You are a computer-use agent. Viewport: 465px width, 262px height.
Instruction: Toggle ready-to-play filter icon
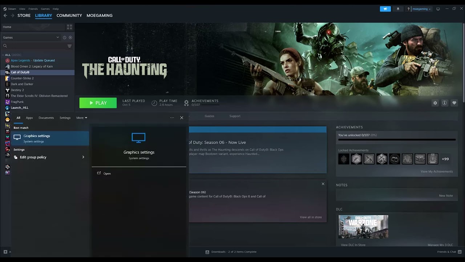click(70, 37)
